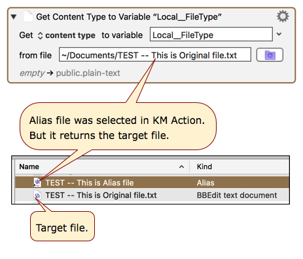Select 'TEST -- This is Original file.txt' row
This screenshot has width=303, height=259.
pyautogui.click(x=152, y=195)
